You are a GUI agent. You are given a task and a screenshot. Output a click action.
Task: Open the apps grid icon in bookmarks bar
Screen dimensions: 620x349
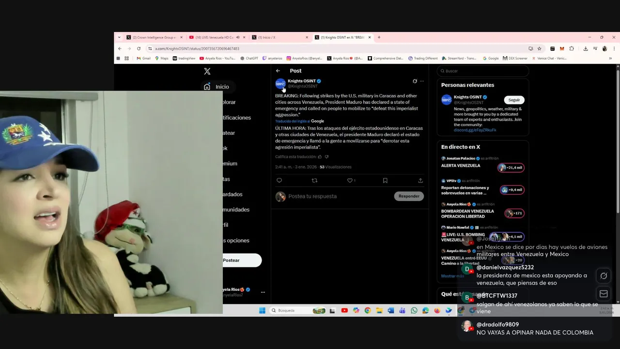tap(127, 58)
